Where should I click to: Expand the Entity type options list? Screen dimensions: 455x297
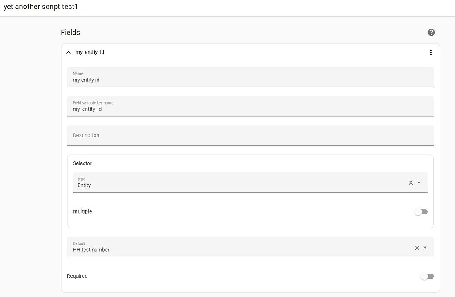[419, 182]
